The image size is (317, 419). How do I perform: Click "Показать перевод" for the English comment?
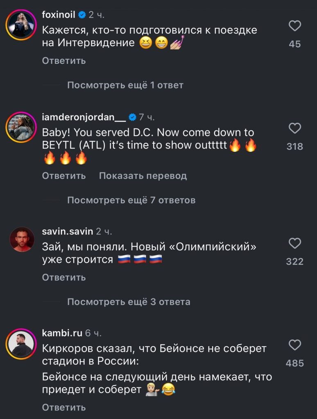(x=143, y=176)
